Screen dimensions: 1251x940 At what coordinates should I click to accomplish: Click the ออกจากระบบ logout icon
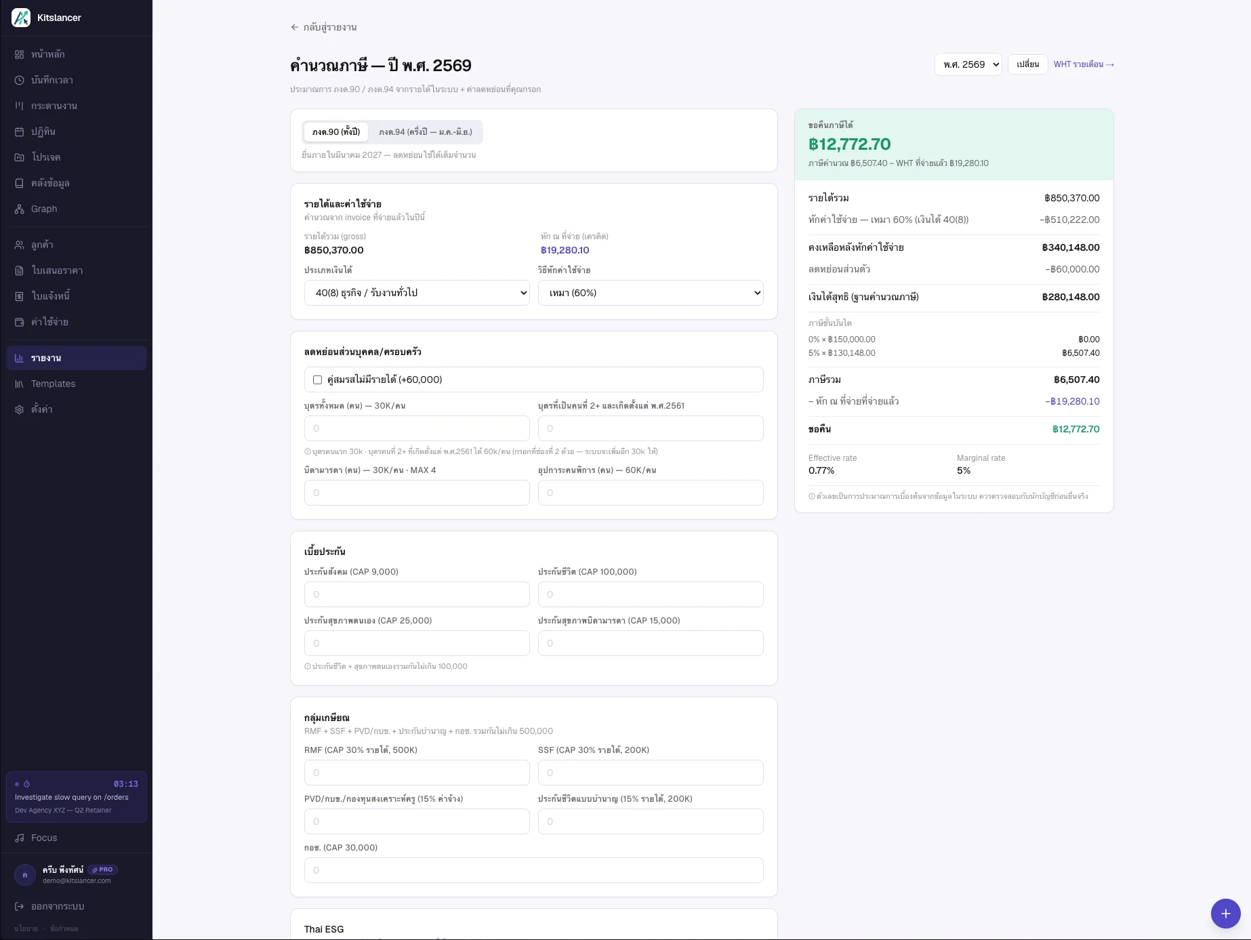click(20, 906)
